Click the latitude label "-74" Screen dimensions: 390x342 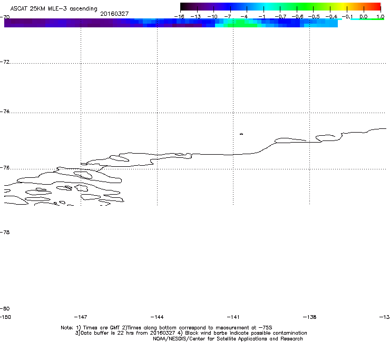tap(5, 111)
